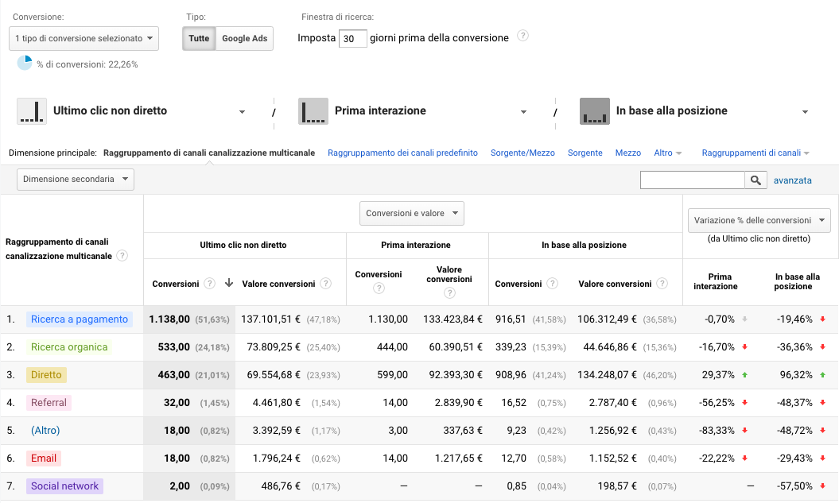Open the avanzata search link
839x503 pixels.
(x=792, y=180)
